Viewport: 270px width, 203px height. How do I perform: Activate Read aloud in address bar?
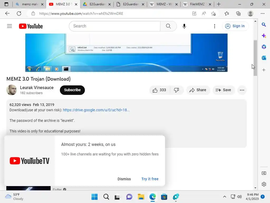204,13
